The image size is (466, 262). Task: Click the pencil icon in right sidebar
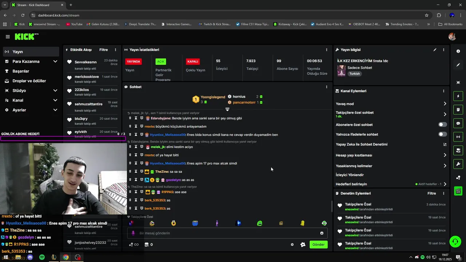click(458, 65)
